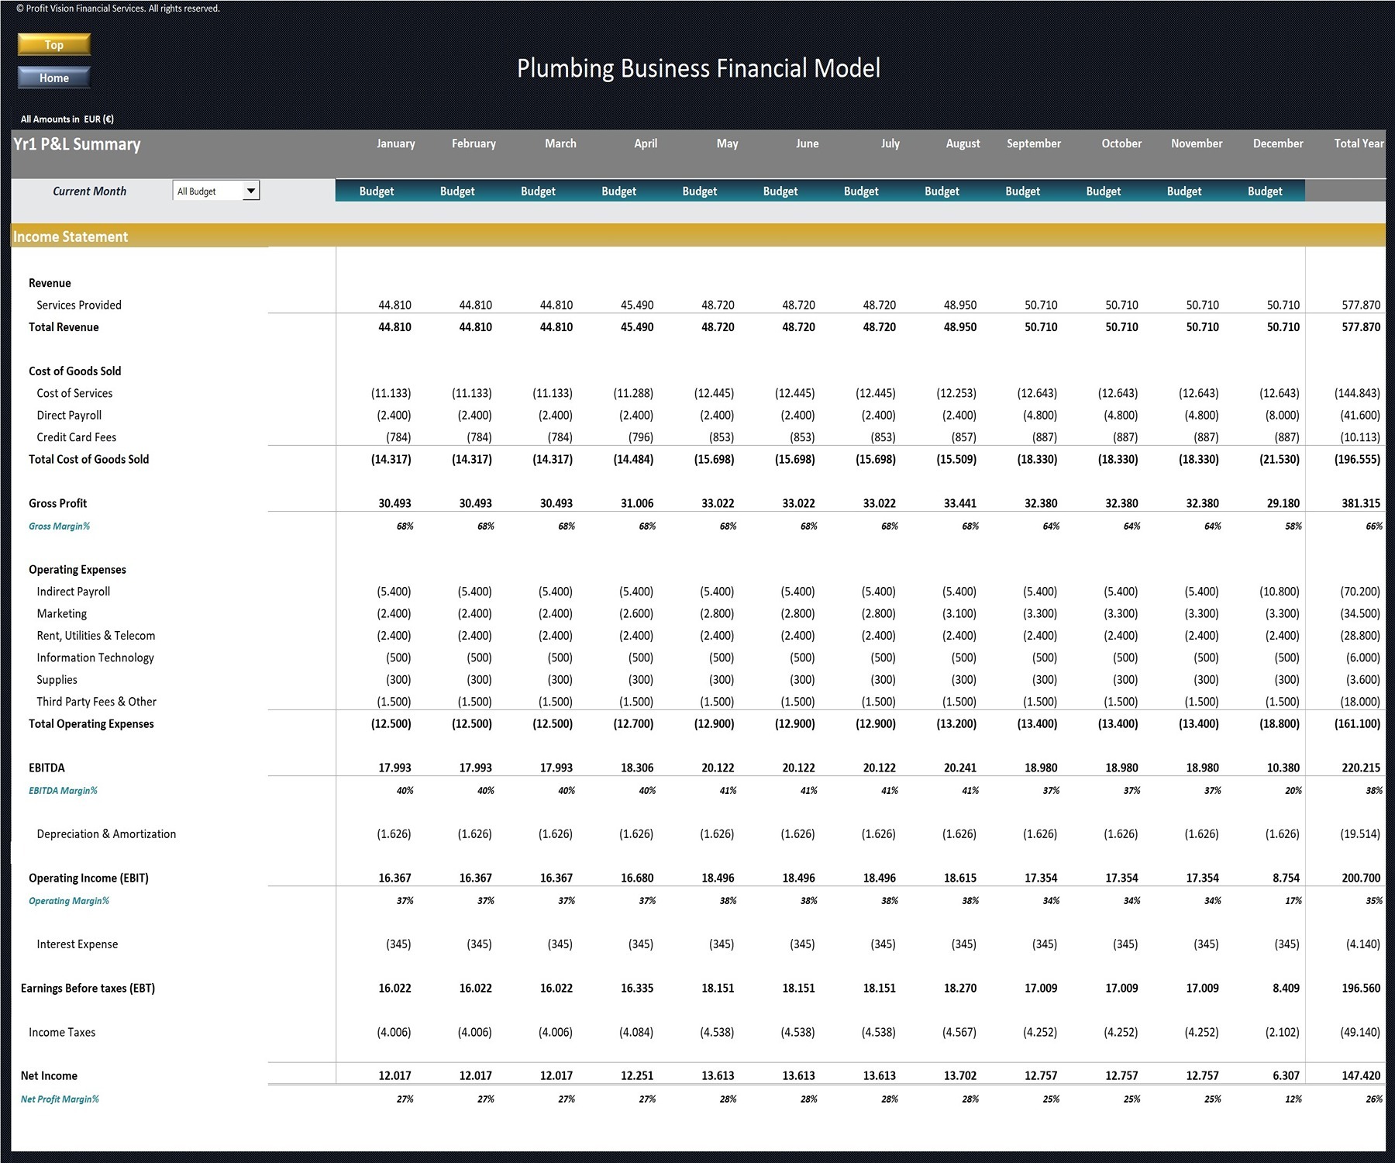This screenshot has height=1163, width=1395.
Task: Click the Interest Expense row label
Action: pyautogui.click(x=77, y=944)
